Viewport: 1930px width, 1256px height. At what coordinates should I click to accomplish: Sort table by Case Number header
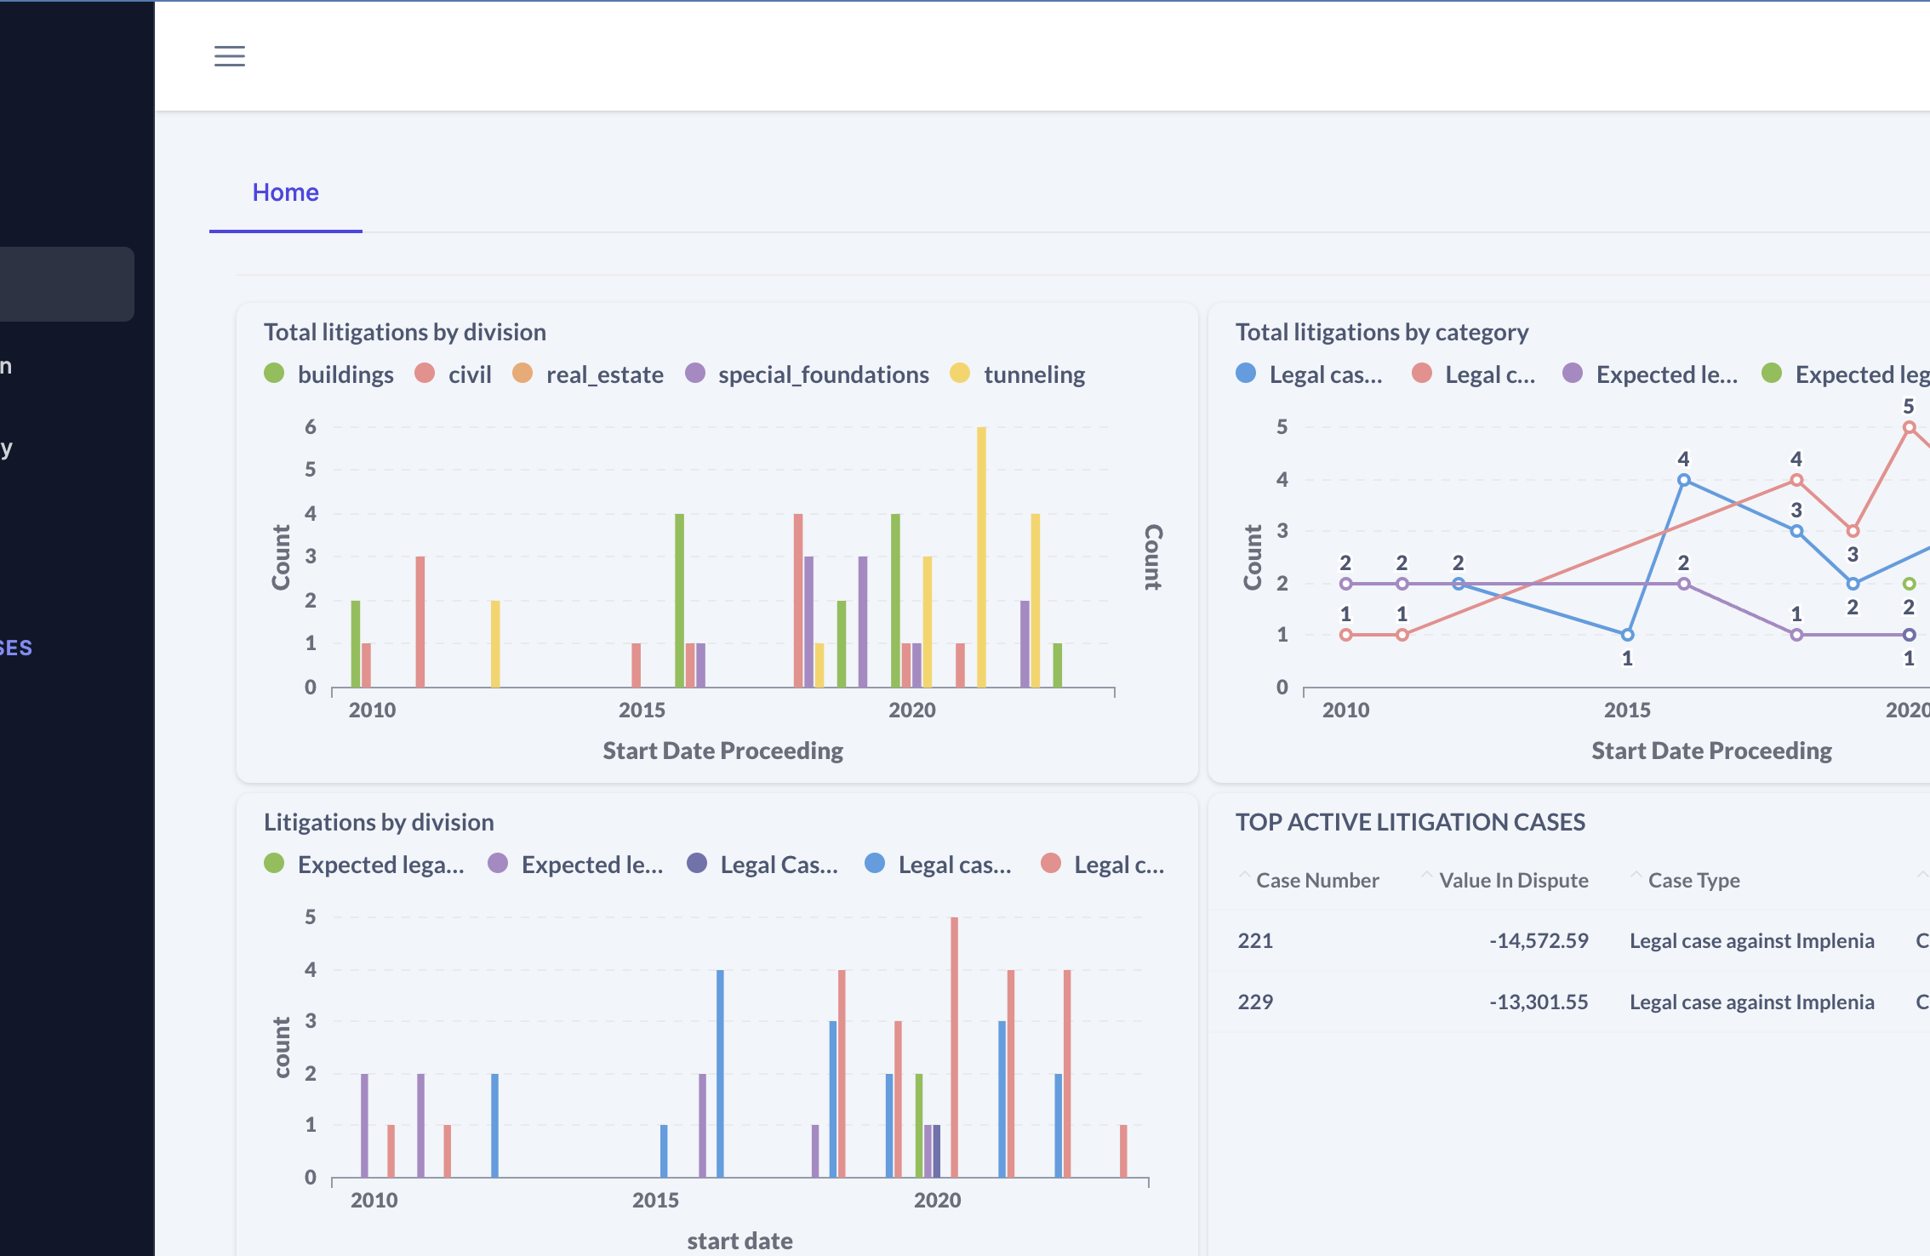(x=1316, y=881)
